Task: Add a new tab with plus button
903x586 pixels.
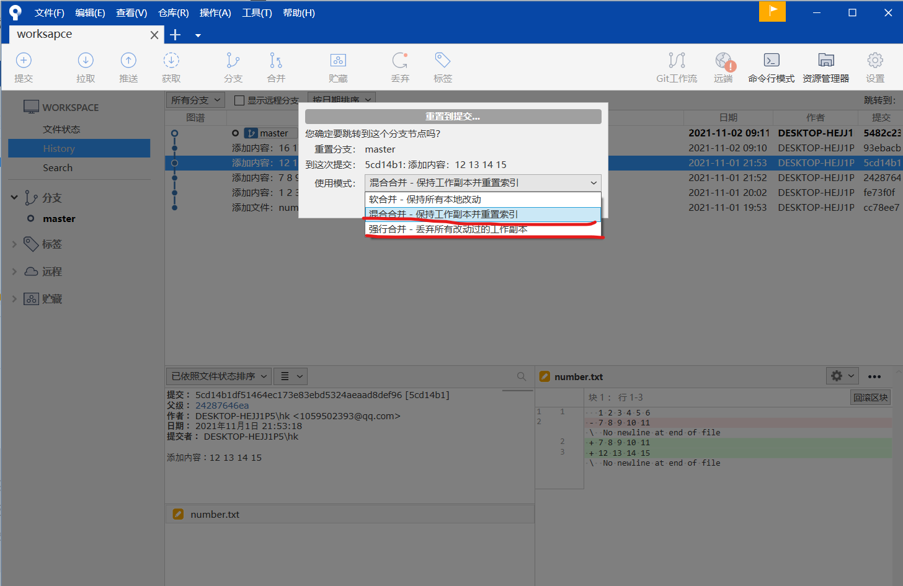Action: point(176,35)
